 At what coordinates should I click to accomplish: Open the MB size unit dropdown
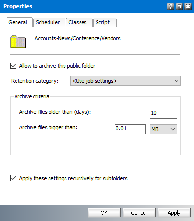(x=163, y=129)
